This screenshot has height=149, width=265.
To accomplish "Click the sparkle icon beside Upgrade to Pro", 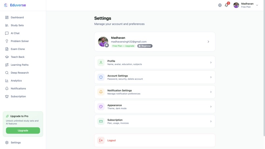I will click(7, 116).
